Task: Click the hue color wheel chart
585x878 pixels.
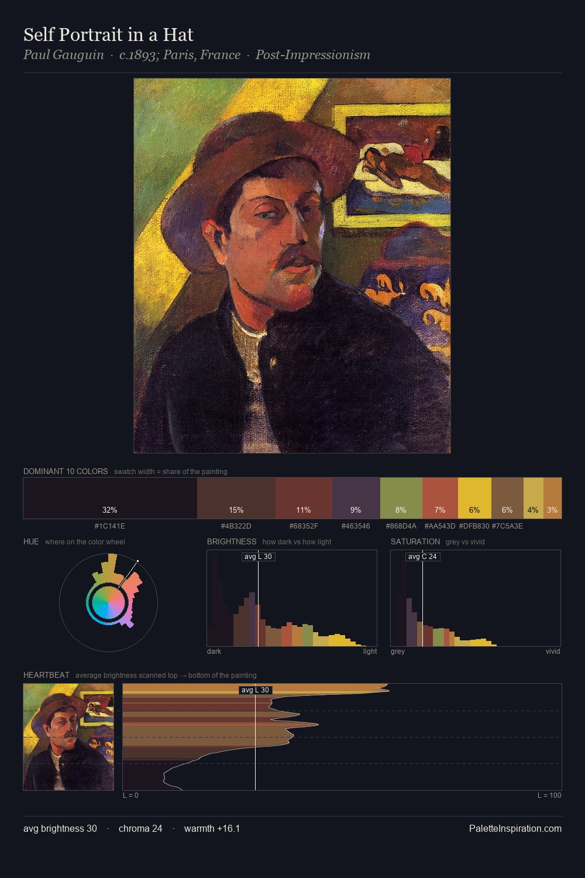Action: [x=108, y=602]
